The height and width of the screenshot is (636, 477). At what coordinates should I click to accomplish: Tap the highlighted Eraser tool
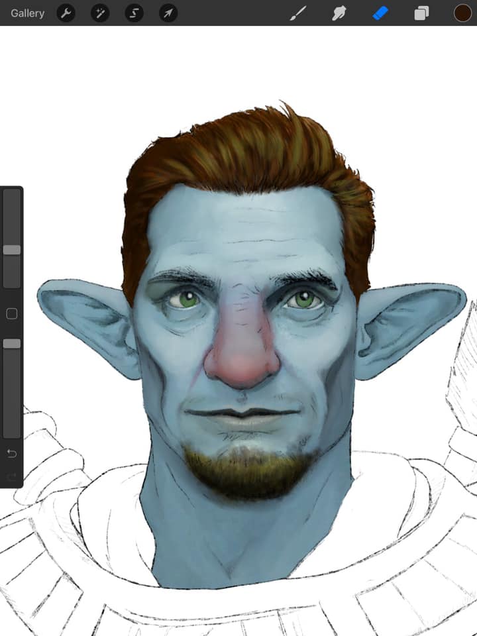click(380, 13)
